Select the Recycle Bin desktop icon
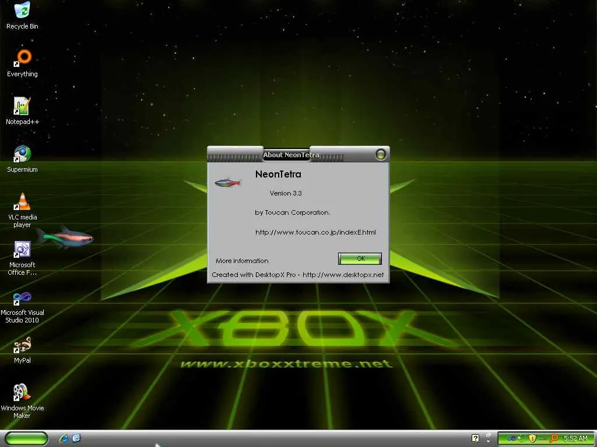597x447 pixels. [x=22, y=16]
